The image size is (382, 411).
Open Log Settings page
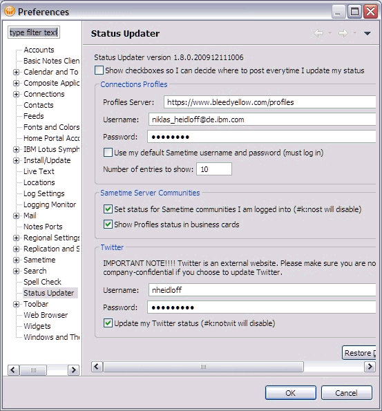tap(44, 193)
